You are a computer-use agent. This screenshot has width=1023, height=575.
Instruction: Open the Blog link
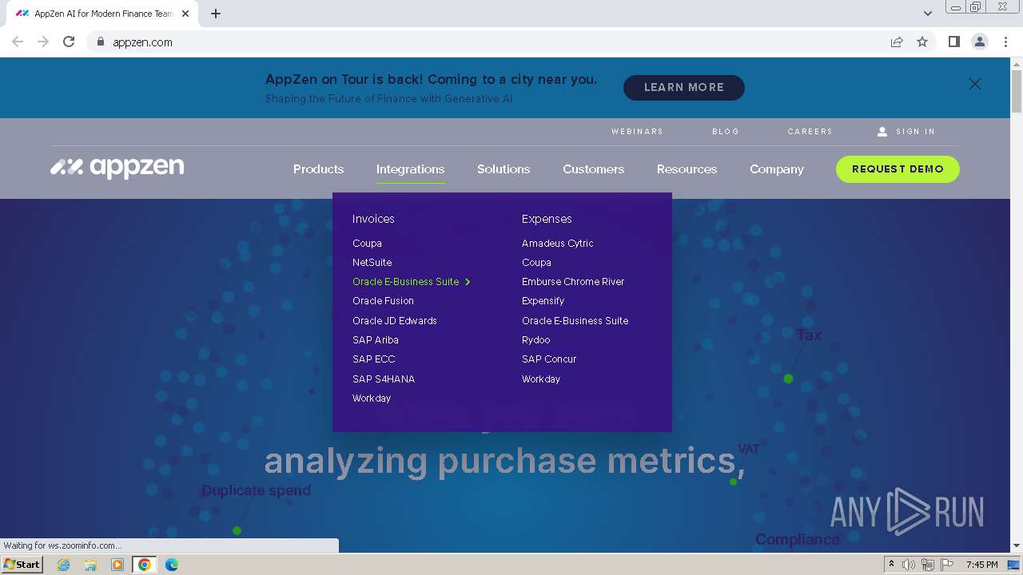coord(726,131)
